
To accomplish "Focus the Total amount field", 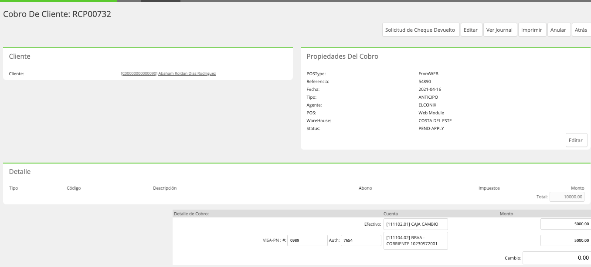I will [x=567, y=197].
